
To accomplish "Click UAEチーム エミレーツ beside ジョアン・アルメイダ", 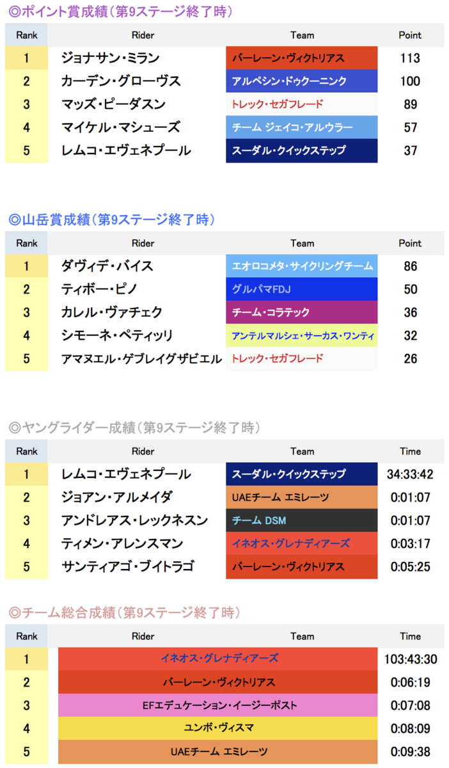I will point(302,497).
